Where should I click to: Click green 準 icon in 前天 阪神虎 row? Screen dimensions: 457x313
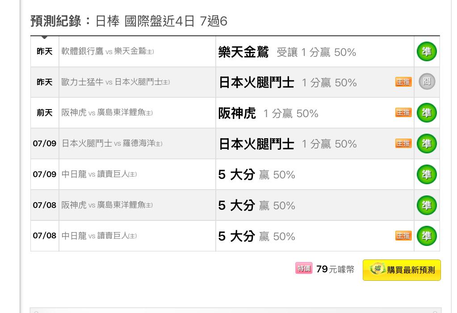[x=427, y=113]
